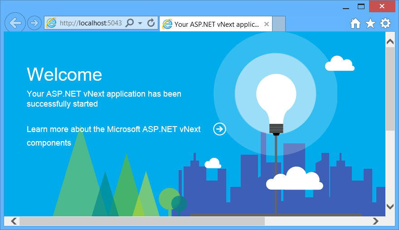Open the Tools gear menu
The width and height of the screenshot is (399, 230).
coord(385,23)
